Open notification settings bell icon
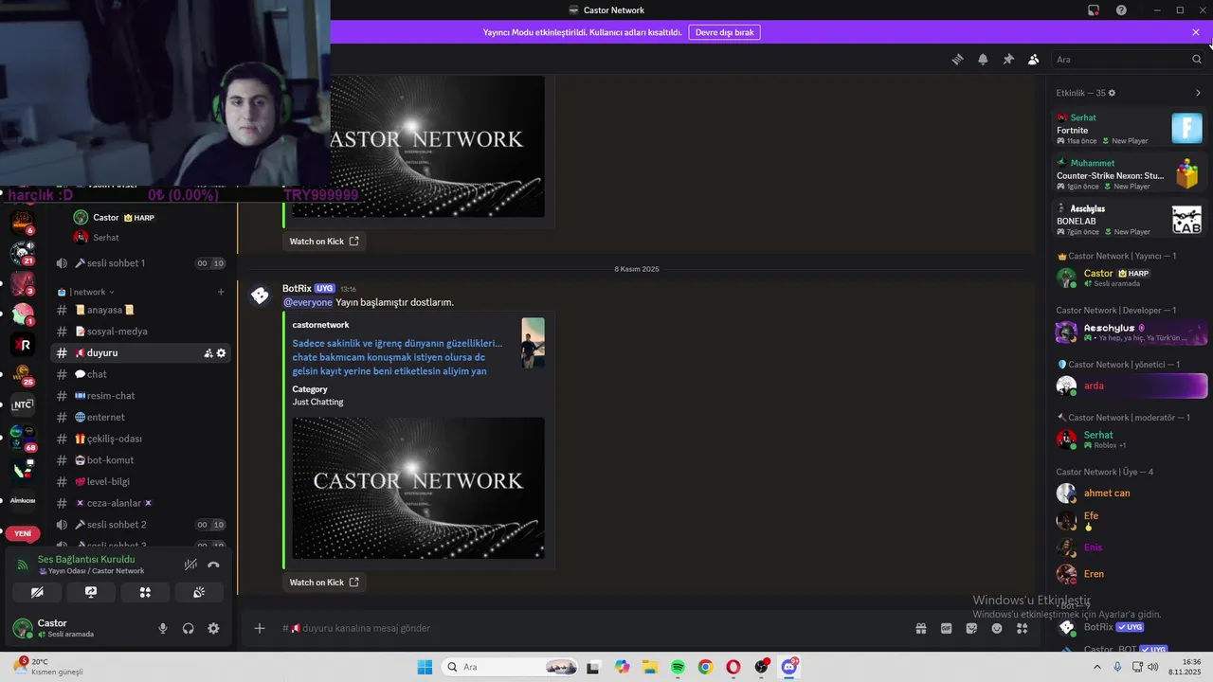This screenshot has width=1213, height=682. coord(983,59)
